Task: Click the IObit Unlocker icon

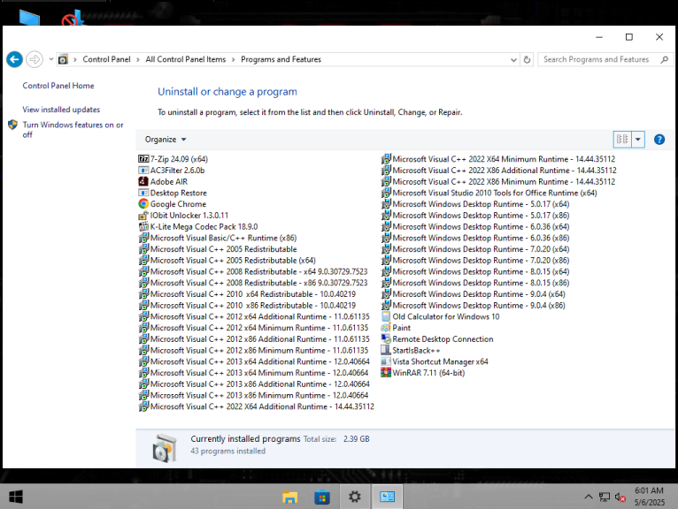Action: (x=143, y=215)
